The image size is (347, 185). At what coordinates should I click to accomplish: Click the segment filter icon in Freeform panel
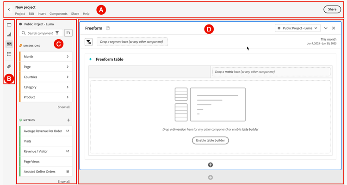(x=88, y=42)
